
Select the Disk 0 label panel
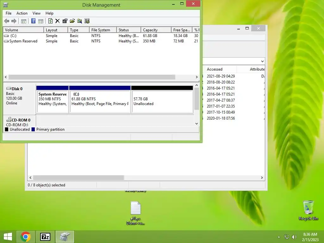pos(19,99)
